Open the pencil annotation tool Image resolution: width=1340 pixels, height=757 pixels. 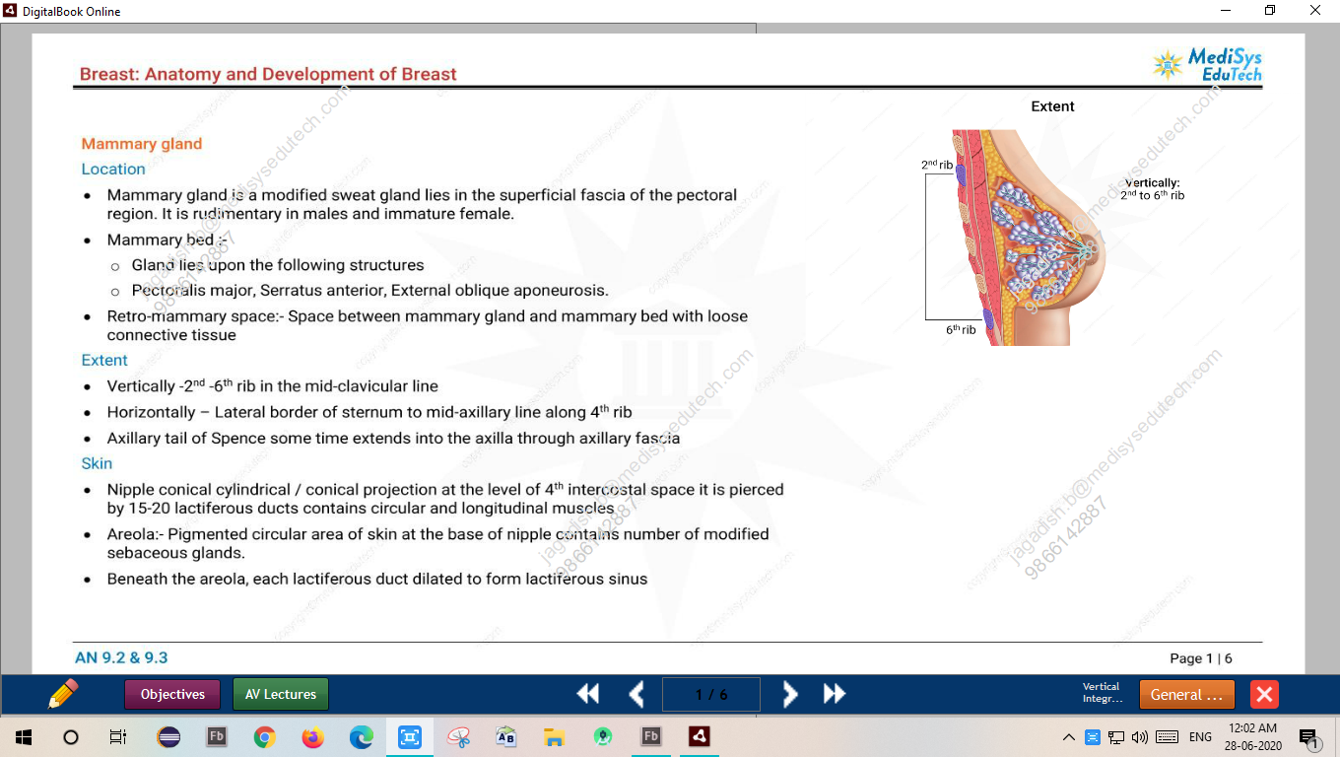[x=63, y=694]
